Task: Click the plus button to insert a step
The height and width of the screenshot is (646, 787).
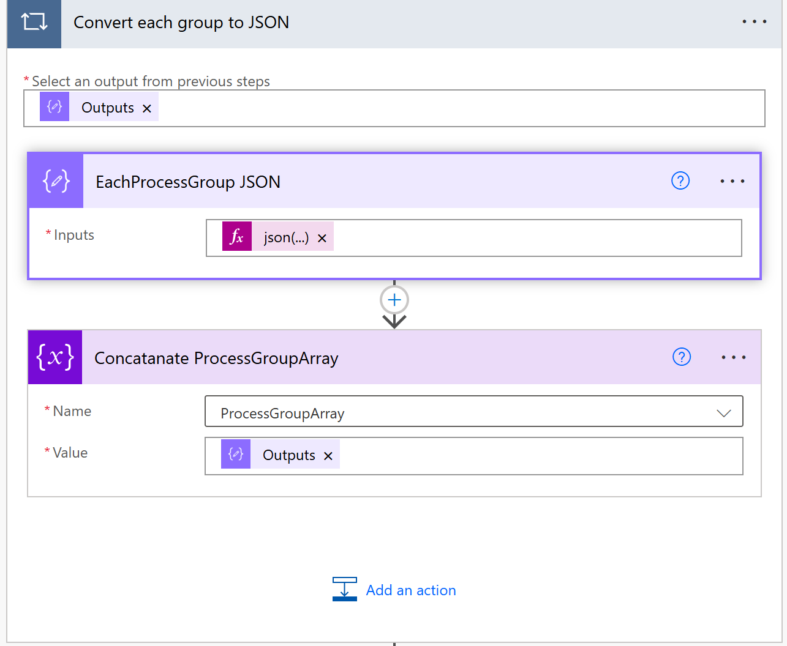Action: coord(394,300)
